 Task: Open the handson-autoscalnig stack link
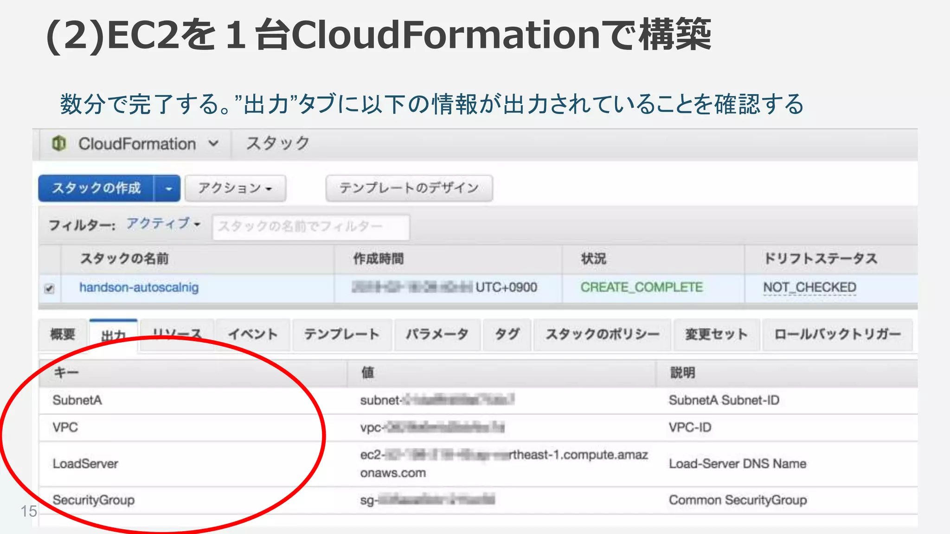tap(139, 287)
